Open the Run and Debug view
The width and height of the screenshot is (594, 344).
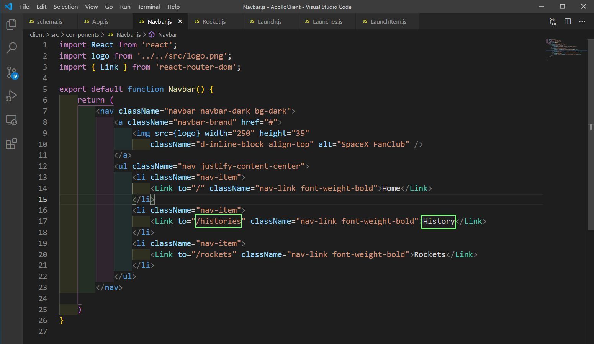(11, 96)
